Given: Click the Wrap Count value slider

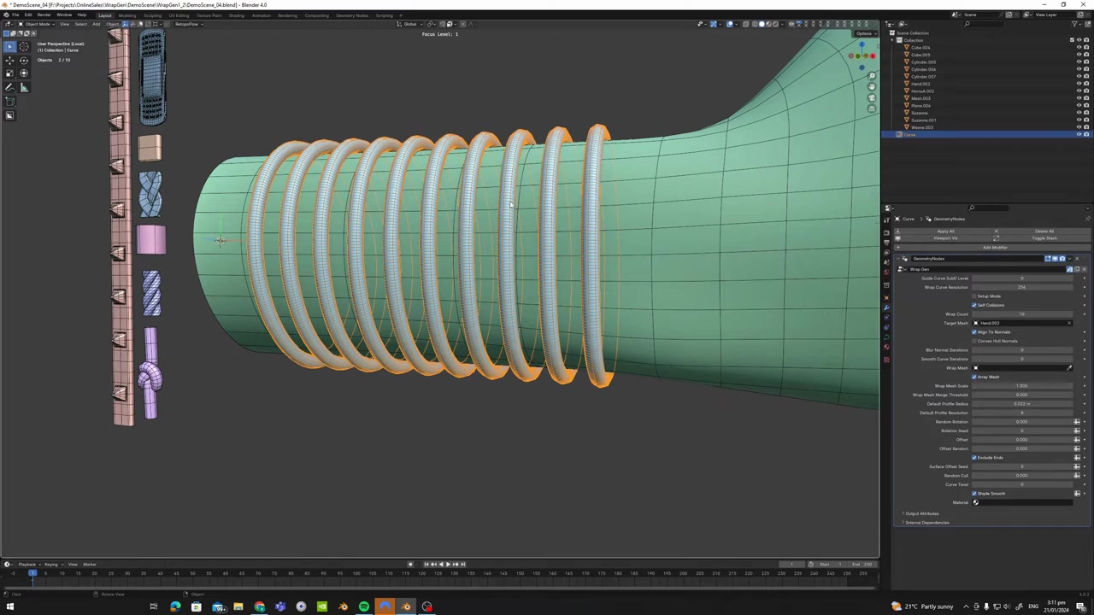Looking at the screenshot, I should point(1021,314).
